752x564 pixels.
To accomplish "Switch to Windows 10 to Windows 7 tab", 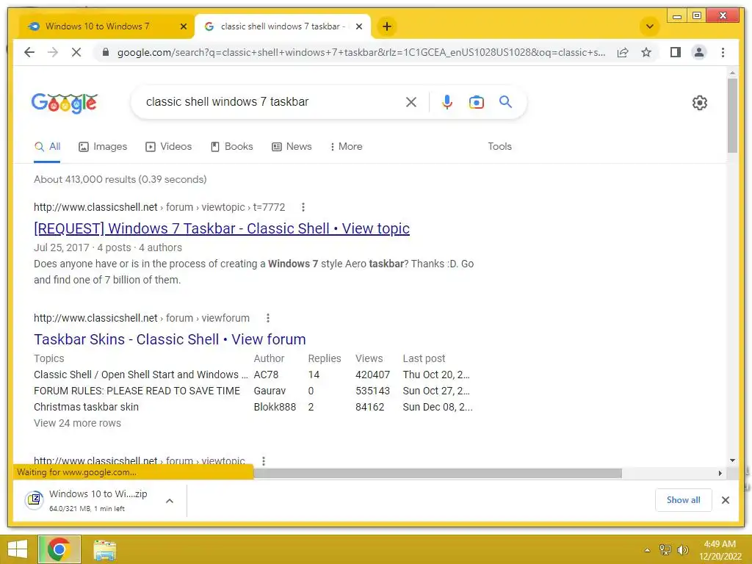I will coord(98,26).
